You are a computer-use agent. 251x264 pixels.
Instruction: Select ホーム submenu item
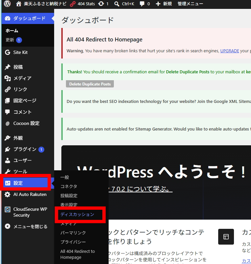[x=12, y=31]
